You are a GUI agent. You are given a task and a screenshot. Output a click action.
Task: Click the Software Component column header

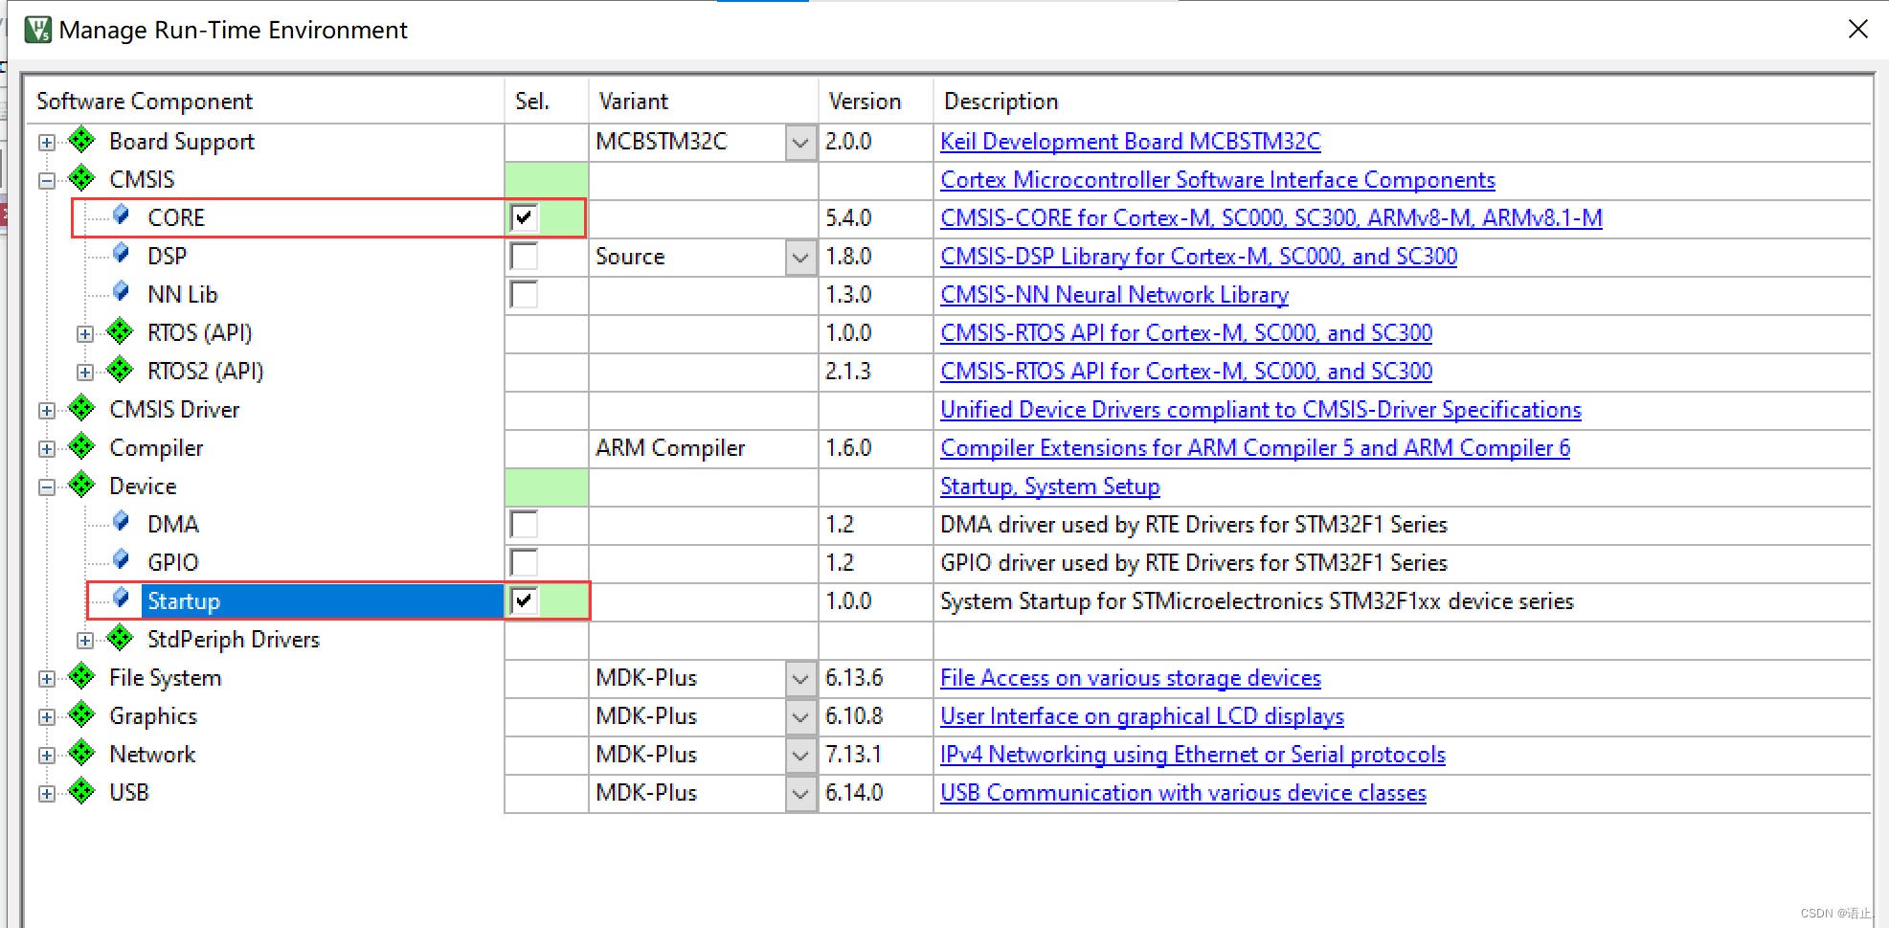pos(265,102)
